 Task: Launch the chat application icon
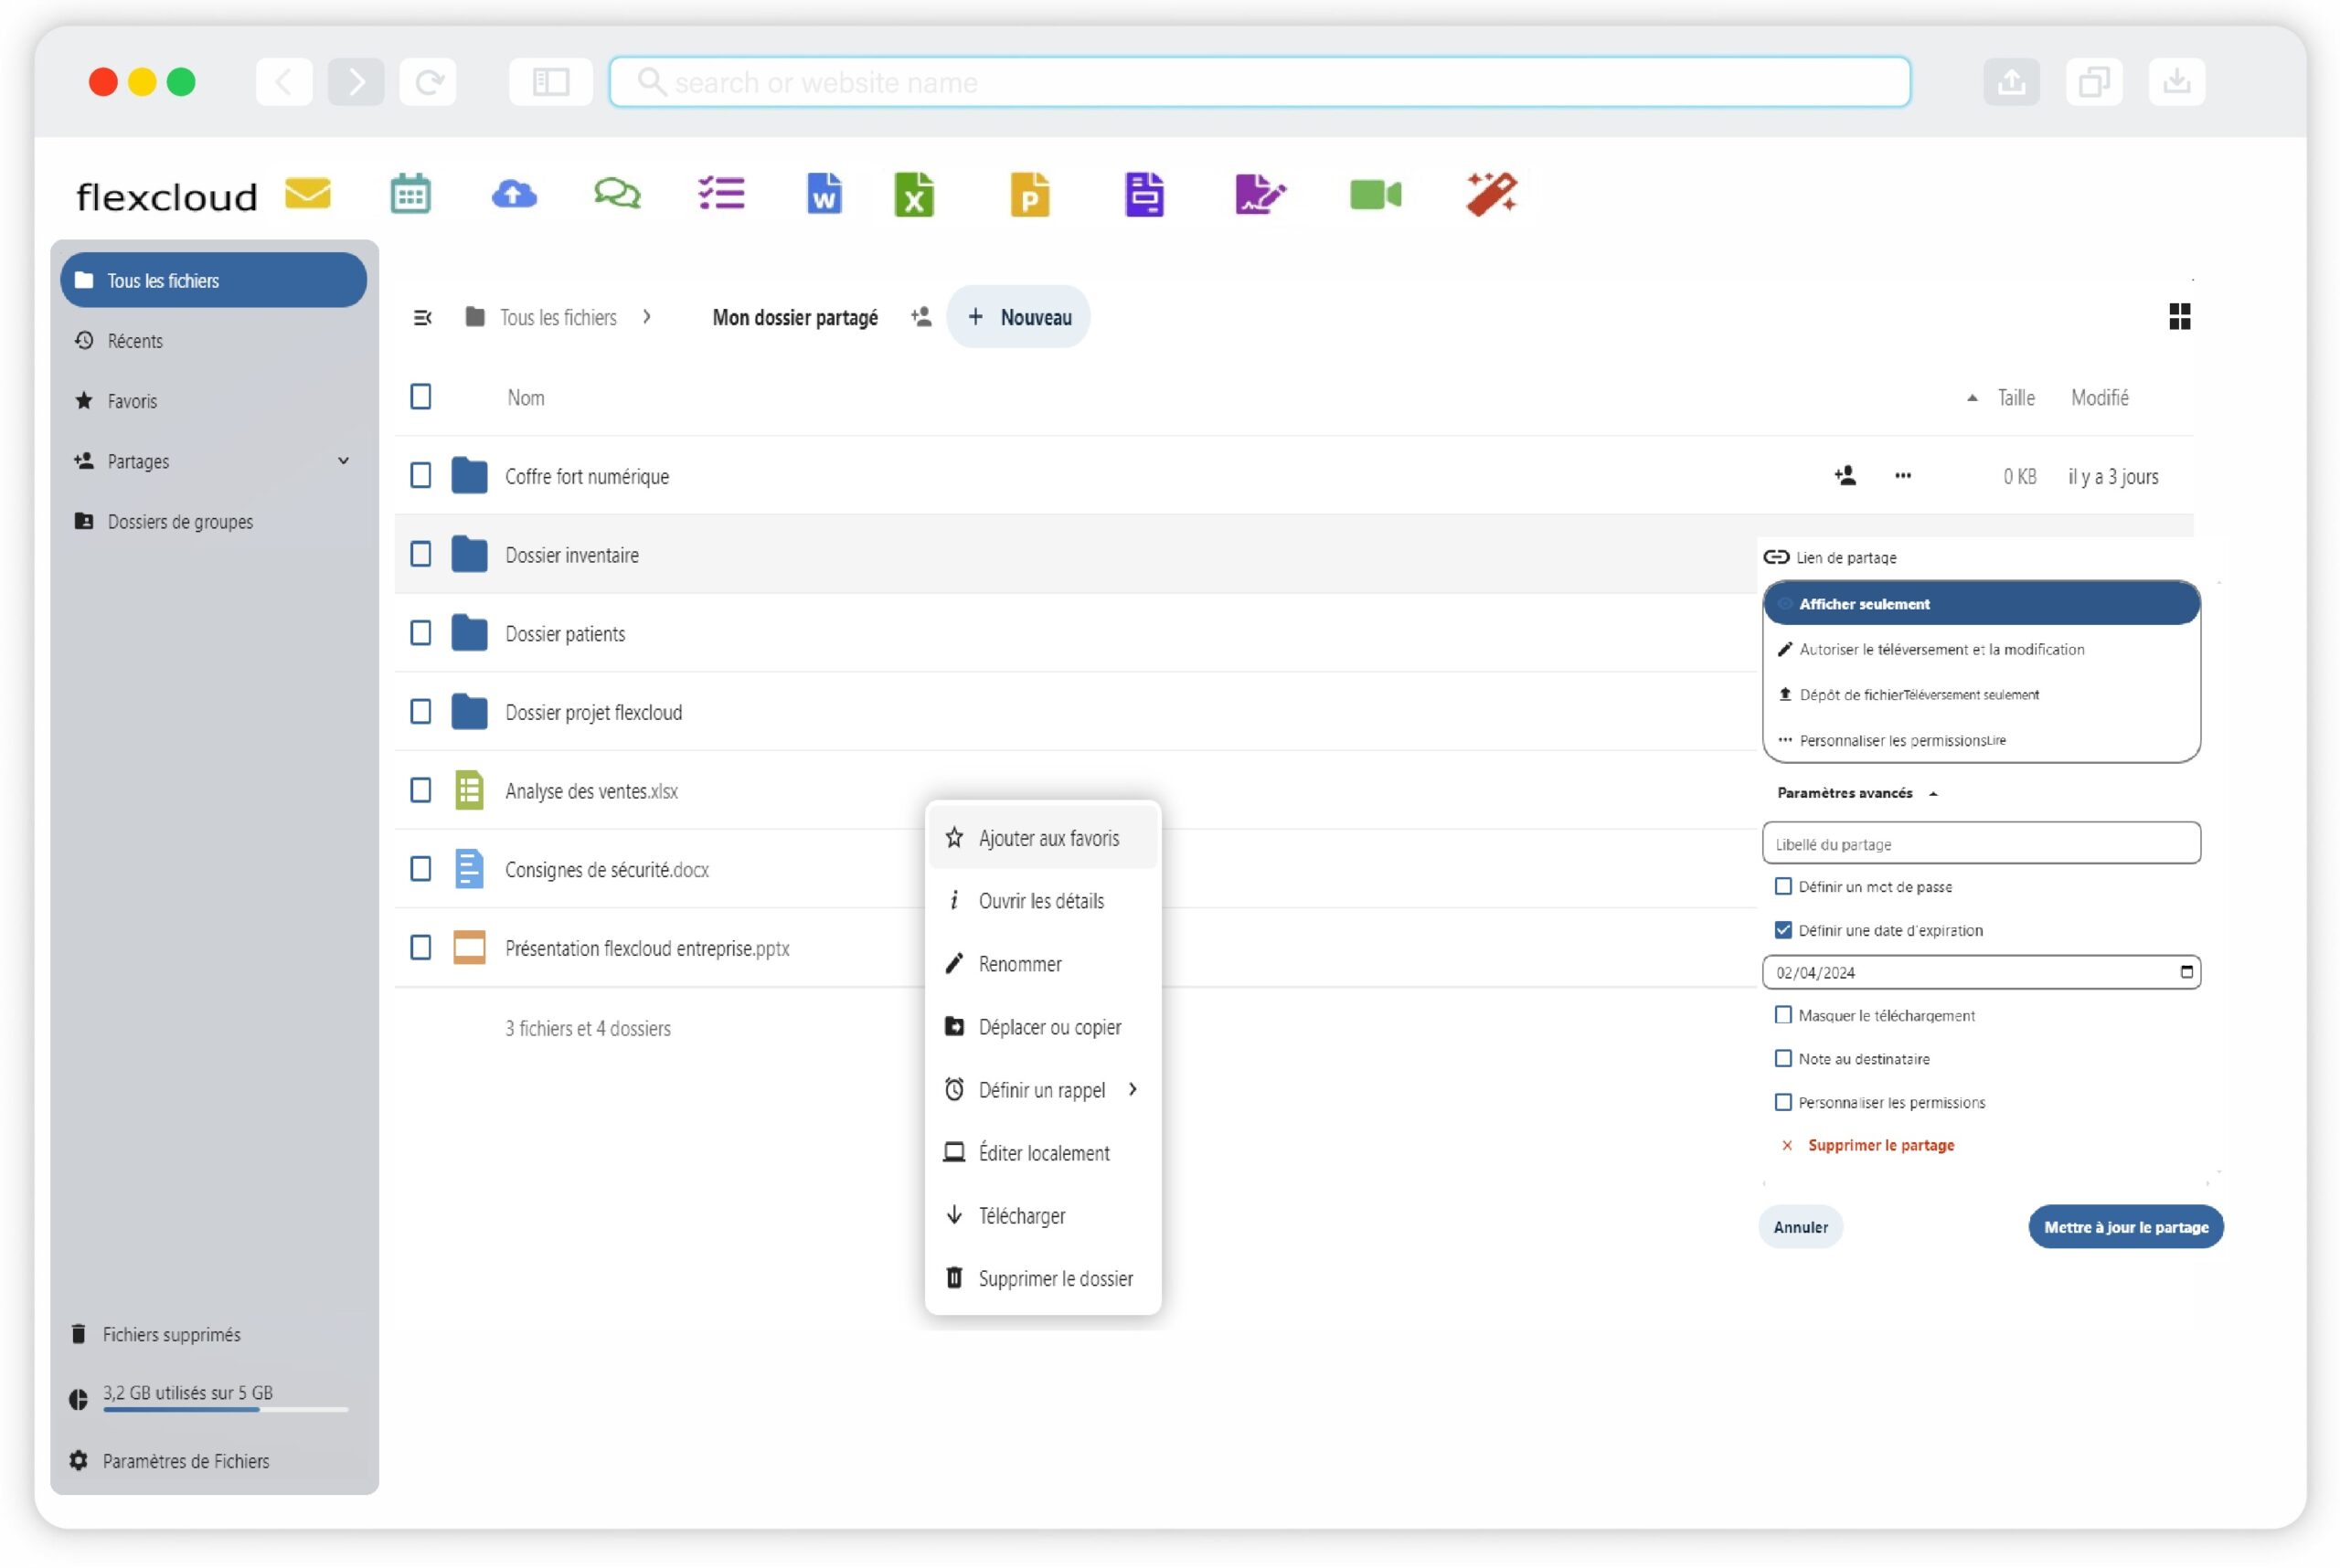coord(616,193)
